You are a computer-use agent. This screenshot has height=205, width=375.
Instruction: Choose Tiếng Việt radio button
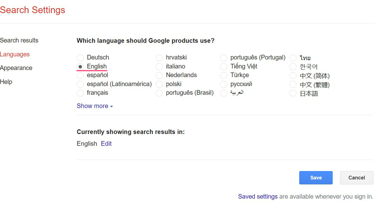pos(224,66)
